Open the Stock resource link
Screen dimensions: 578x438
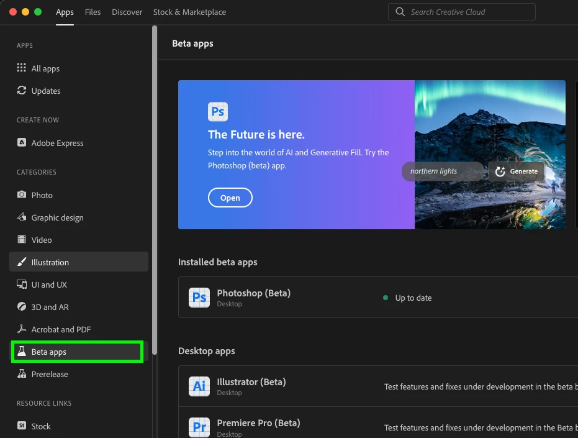pyautogui.click(x=78, y=426)
